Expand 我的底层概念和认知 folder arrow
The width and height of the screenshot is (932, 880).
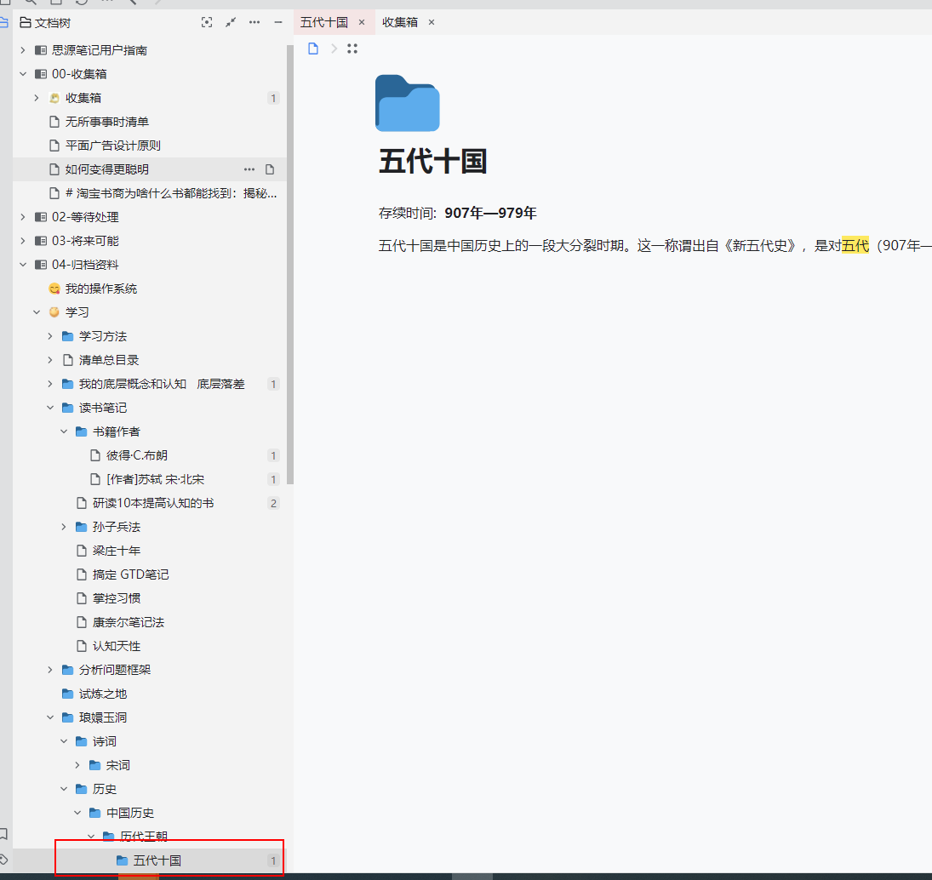pos(50,384)
